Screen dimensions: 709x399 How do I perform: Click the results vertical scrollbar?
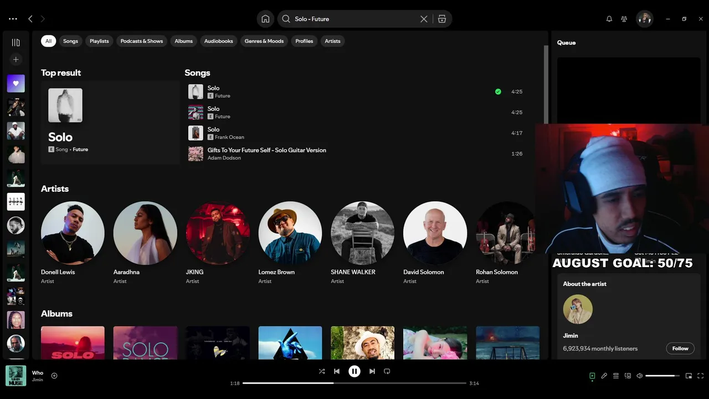[546, 85]
